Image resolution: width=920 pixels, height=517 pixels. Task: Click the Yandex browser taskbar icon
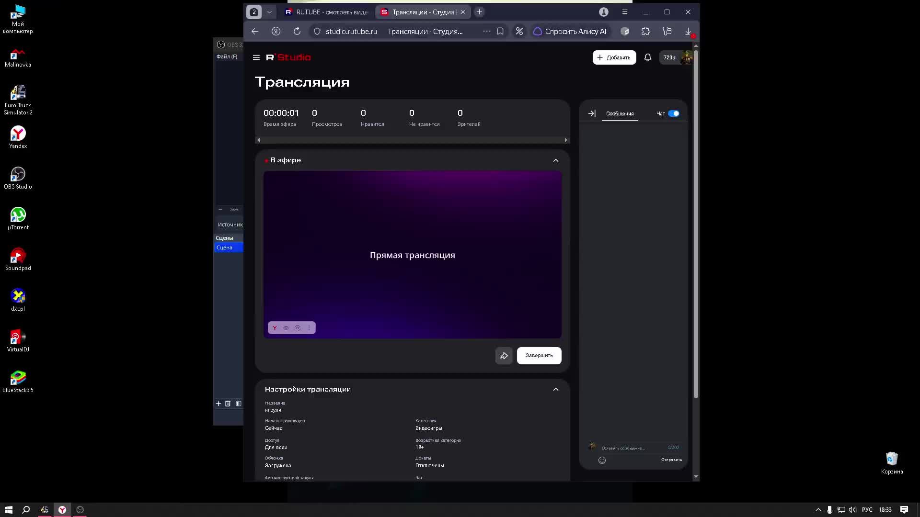(62, 510)
